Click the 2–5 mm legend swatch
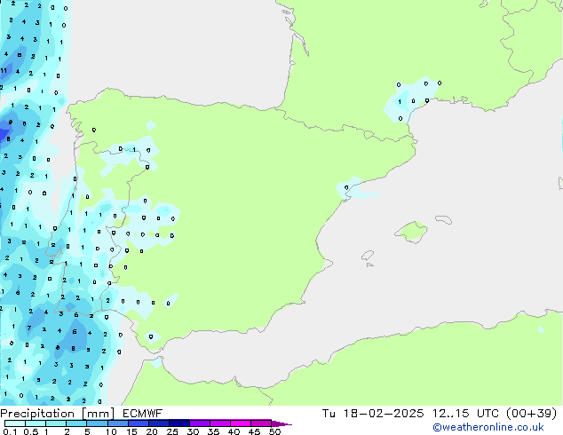The height and width of the screenshot is (435, 563). tap(76, 423)
